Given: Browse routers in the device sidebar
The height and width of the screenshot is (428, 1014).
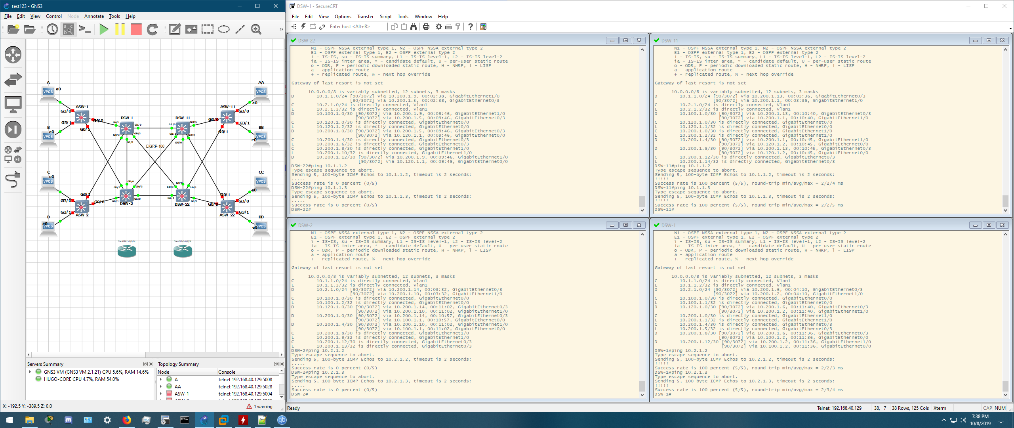Looking at the screenshot, I should [x=13, y=55].
